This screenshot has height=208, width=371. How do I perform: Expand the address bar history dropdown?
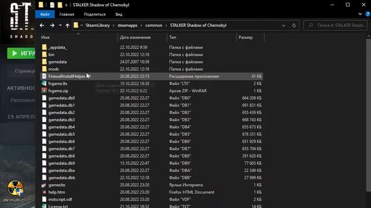point(283,25)
